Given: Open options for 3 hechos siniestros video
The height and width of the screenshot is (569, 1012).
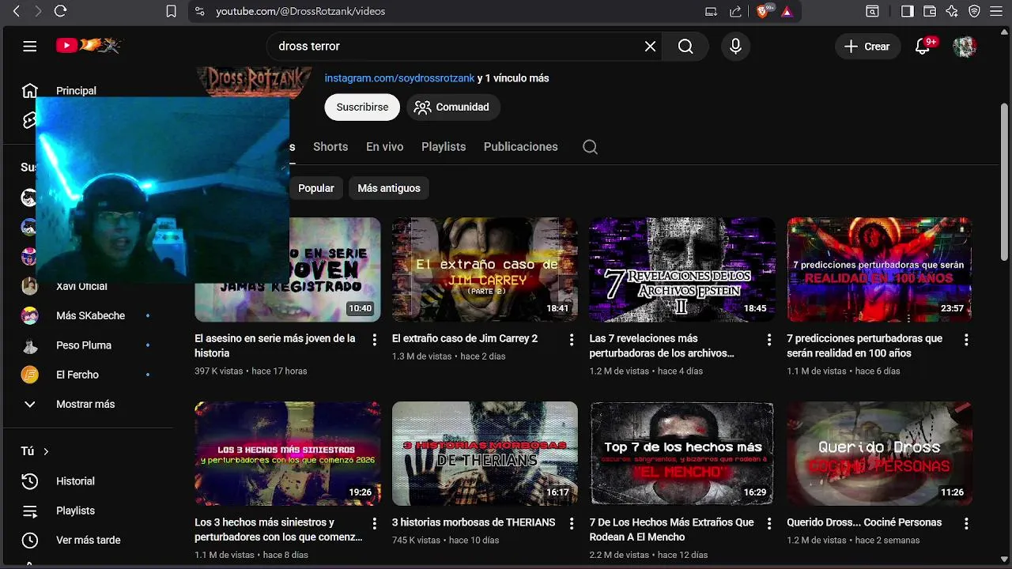Looking at the screenshot, I should 375,524.
